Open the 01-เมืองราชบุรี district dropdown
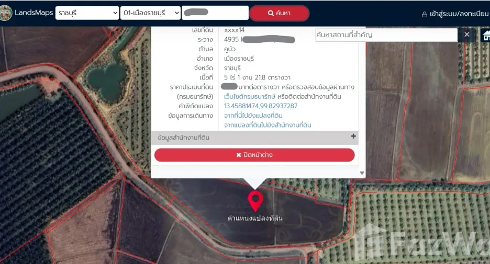 point(150,13)
